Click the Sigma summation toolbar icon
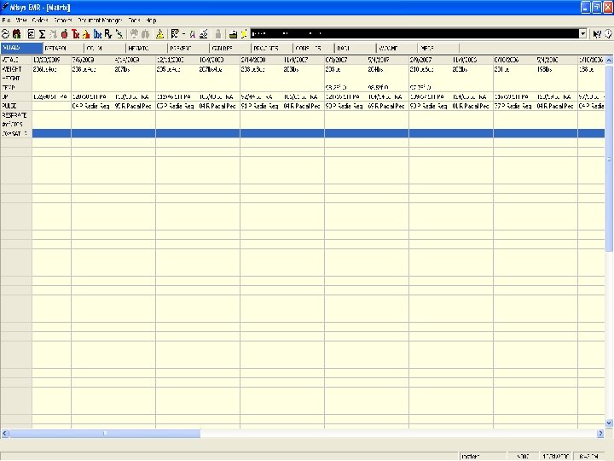614x461 pixels. tap(42, 34)
